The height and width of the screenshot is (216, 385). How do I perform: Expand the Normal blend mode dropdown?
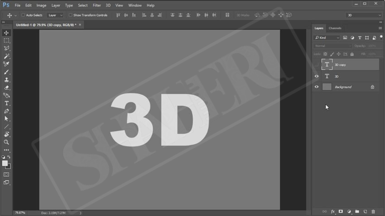click(333, 46)
